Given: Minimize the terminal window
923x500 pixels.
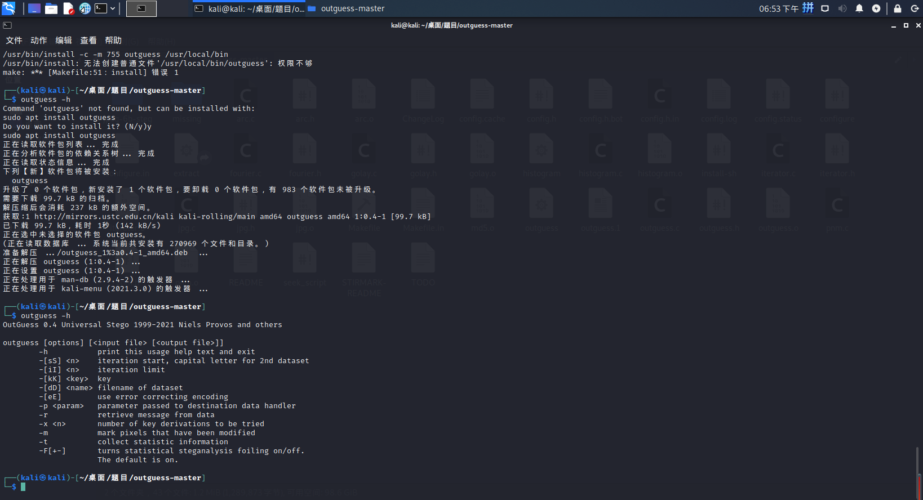Looking at the screenshot, I should click(894, 25).
